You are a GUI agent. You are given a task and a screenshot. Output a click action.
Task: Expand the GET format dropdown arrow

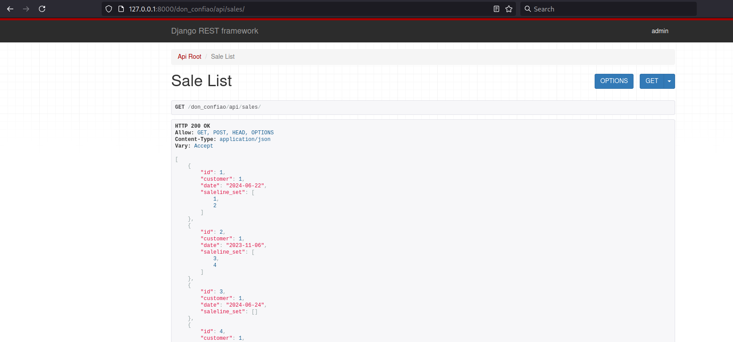(x=669, y=81)
